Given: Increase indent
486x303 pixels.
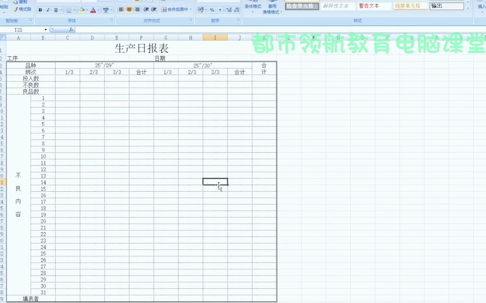Looking at the screenshot, I should coord(154,10).
